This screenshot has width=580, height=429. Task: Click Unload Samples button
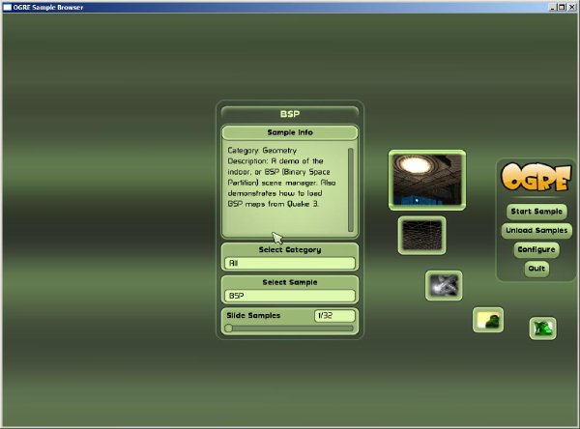(x=536, y=230)
